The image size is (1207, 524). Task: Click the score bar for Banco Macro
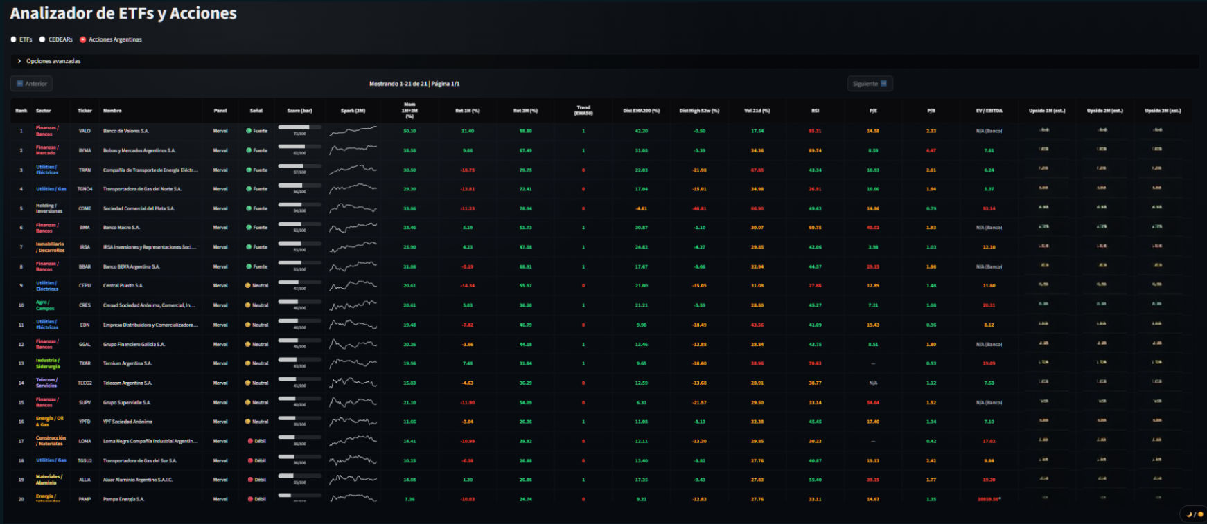[x=299, y=225]
